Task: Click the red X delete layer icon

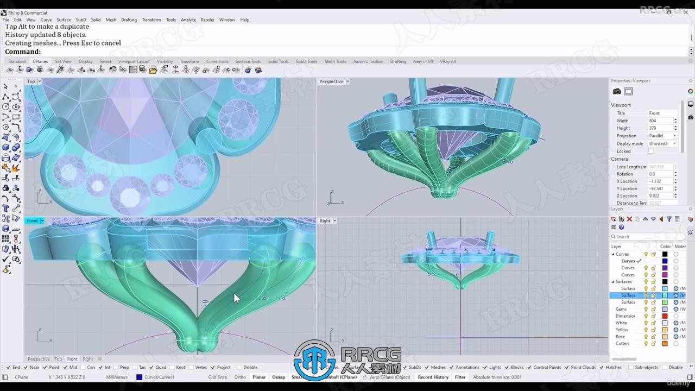Action: 629,219
